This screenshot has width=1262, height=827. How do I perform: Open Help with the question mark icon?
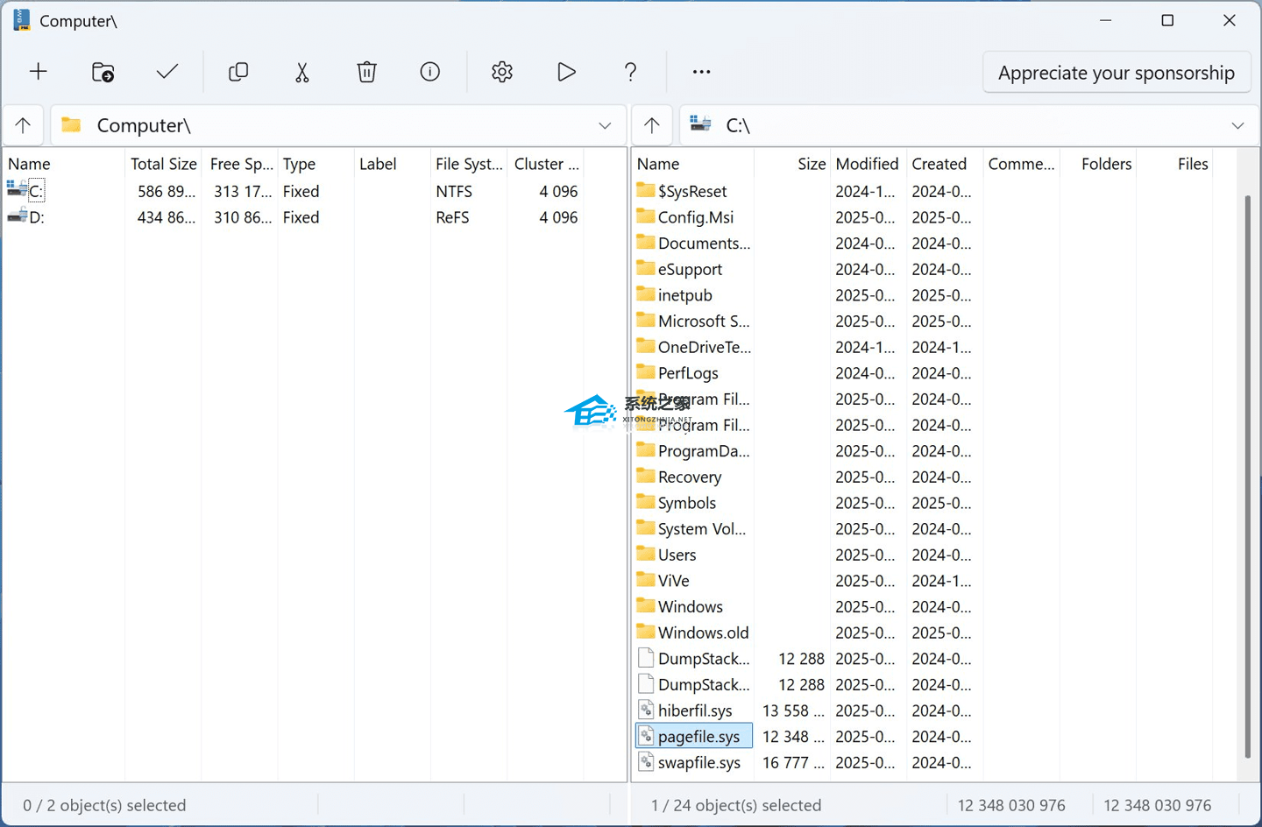[x=630, y=72]
